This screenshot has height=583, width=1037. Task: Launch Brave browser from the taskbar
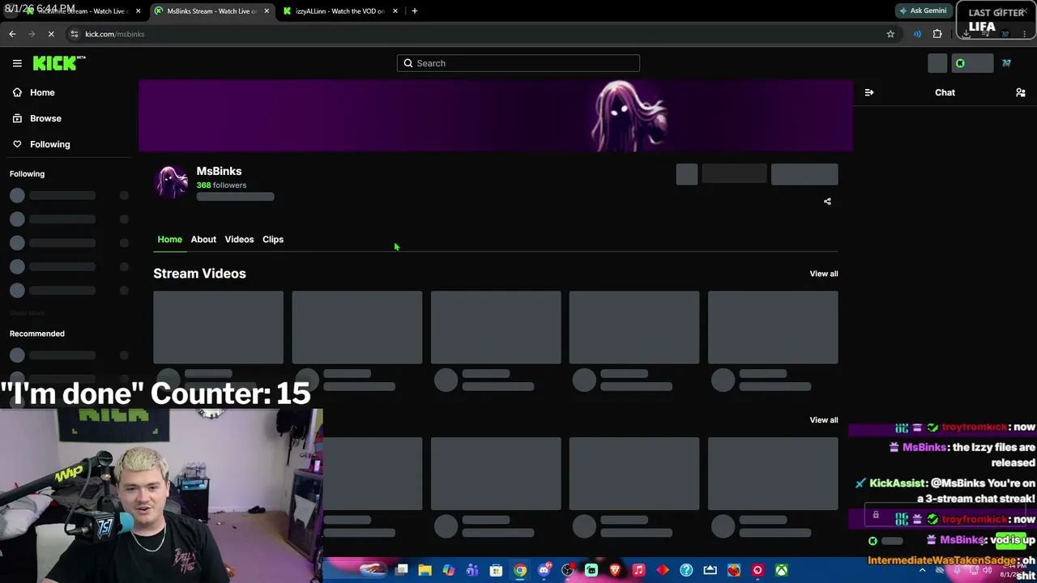pos(615,571)
